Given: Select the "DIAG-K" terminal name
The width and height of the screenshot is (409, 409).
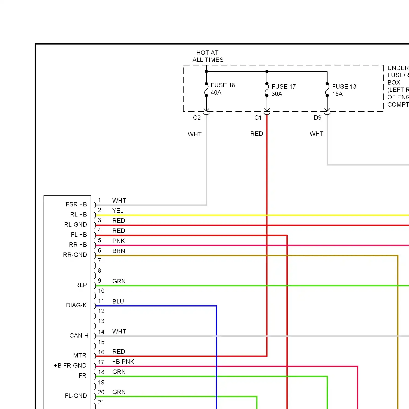Looking at the screenshot, I should [x=76, y=305].
